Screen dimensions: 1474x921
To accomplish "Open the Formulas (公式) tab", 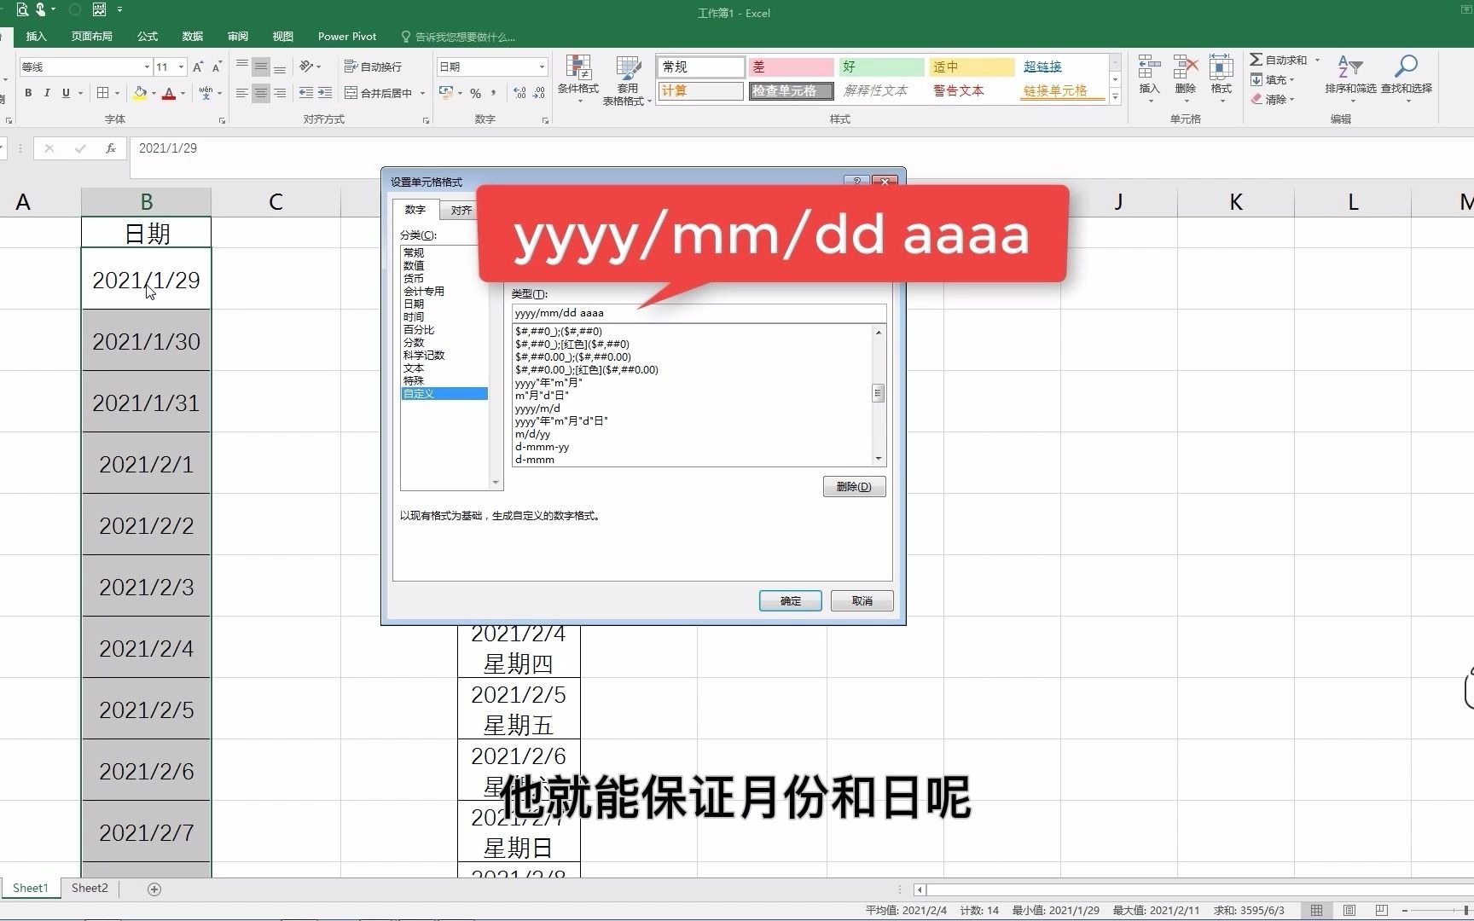I will [148, 37].
